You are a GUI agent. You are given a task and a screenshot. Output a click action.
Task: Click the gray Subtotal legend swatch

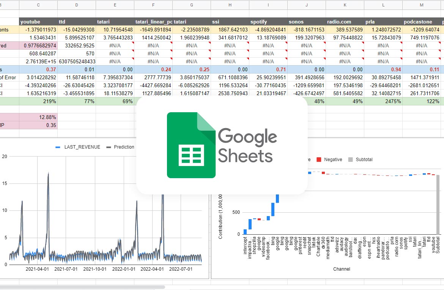click(351, 160)
